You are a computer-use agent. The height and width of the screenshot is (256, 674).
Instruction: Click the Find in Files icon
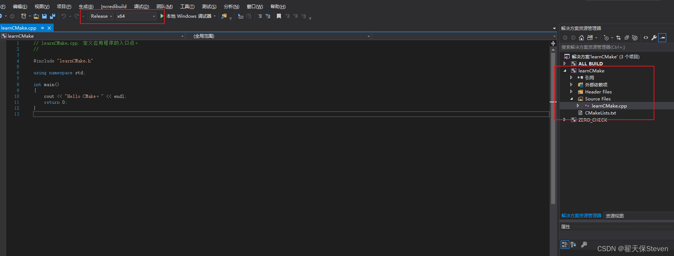tap(224, 16)
